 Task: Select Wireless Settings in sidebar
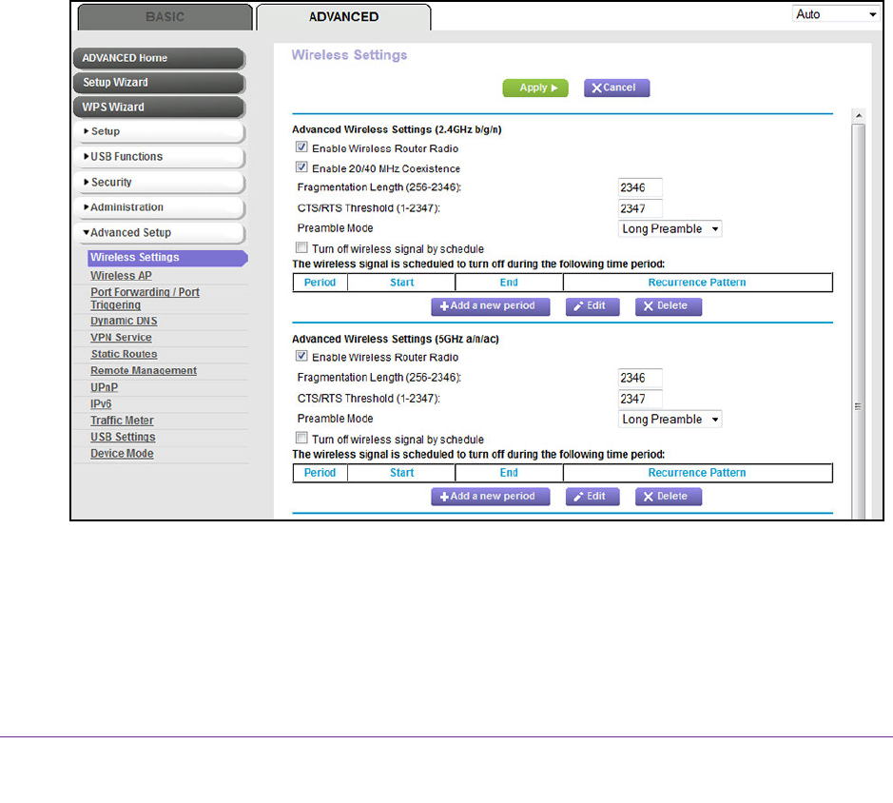[x=167, y=258]
